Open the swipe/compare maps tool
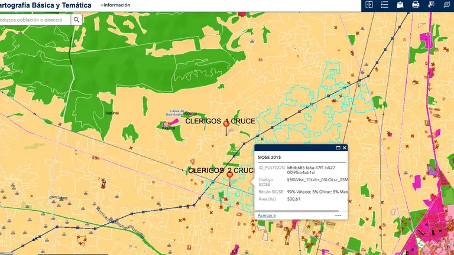This screenshot has height=255, width=454. (369, 5)
